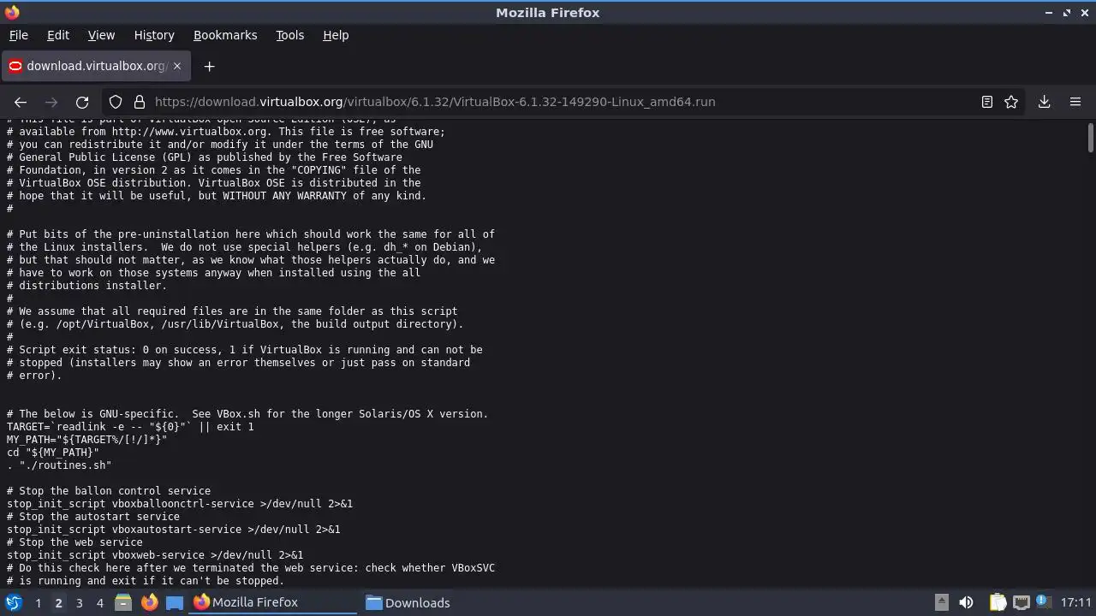Open the desktop start menu bird icon

click(x=14, y=602)
